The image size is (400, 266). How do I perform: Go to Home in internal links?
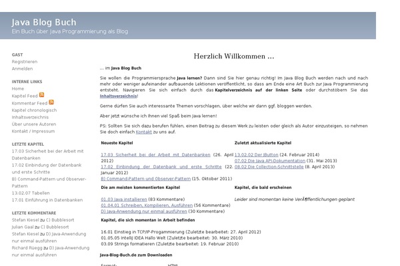pyautogui.click(x=18, y=88)
